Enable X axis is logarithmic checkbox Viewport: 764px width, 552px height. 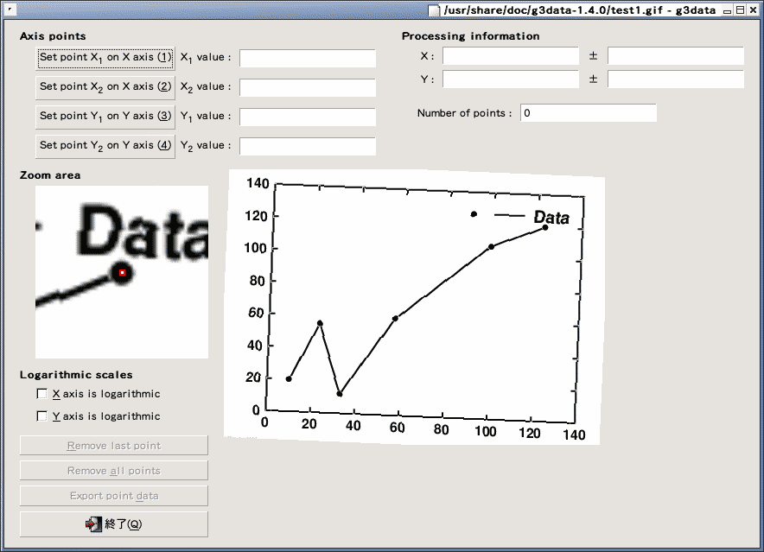[42, 394]
